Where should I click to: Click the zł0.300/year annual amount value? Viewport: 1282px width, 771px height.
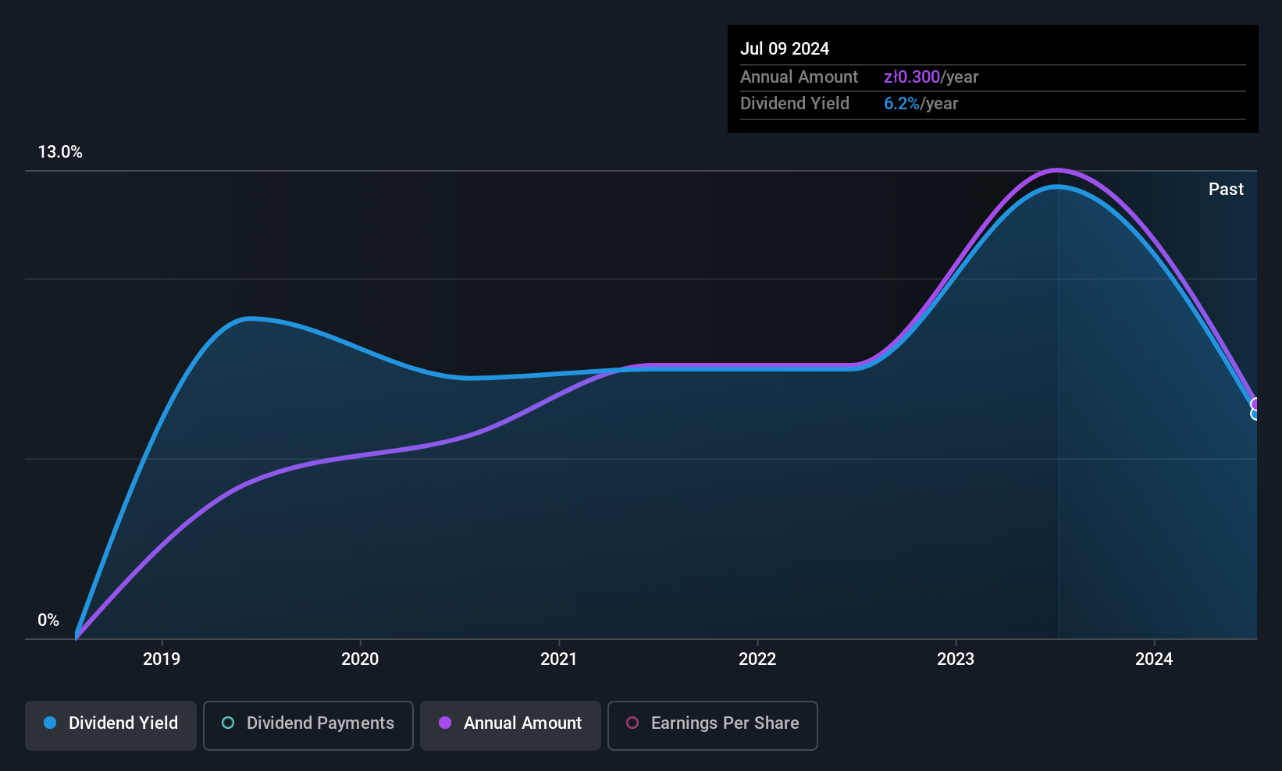931,77
